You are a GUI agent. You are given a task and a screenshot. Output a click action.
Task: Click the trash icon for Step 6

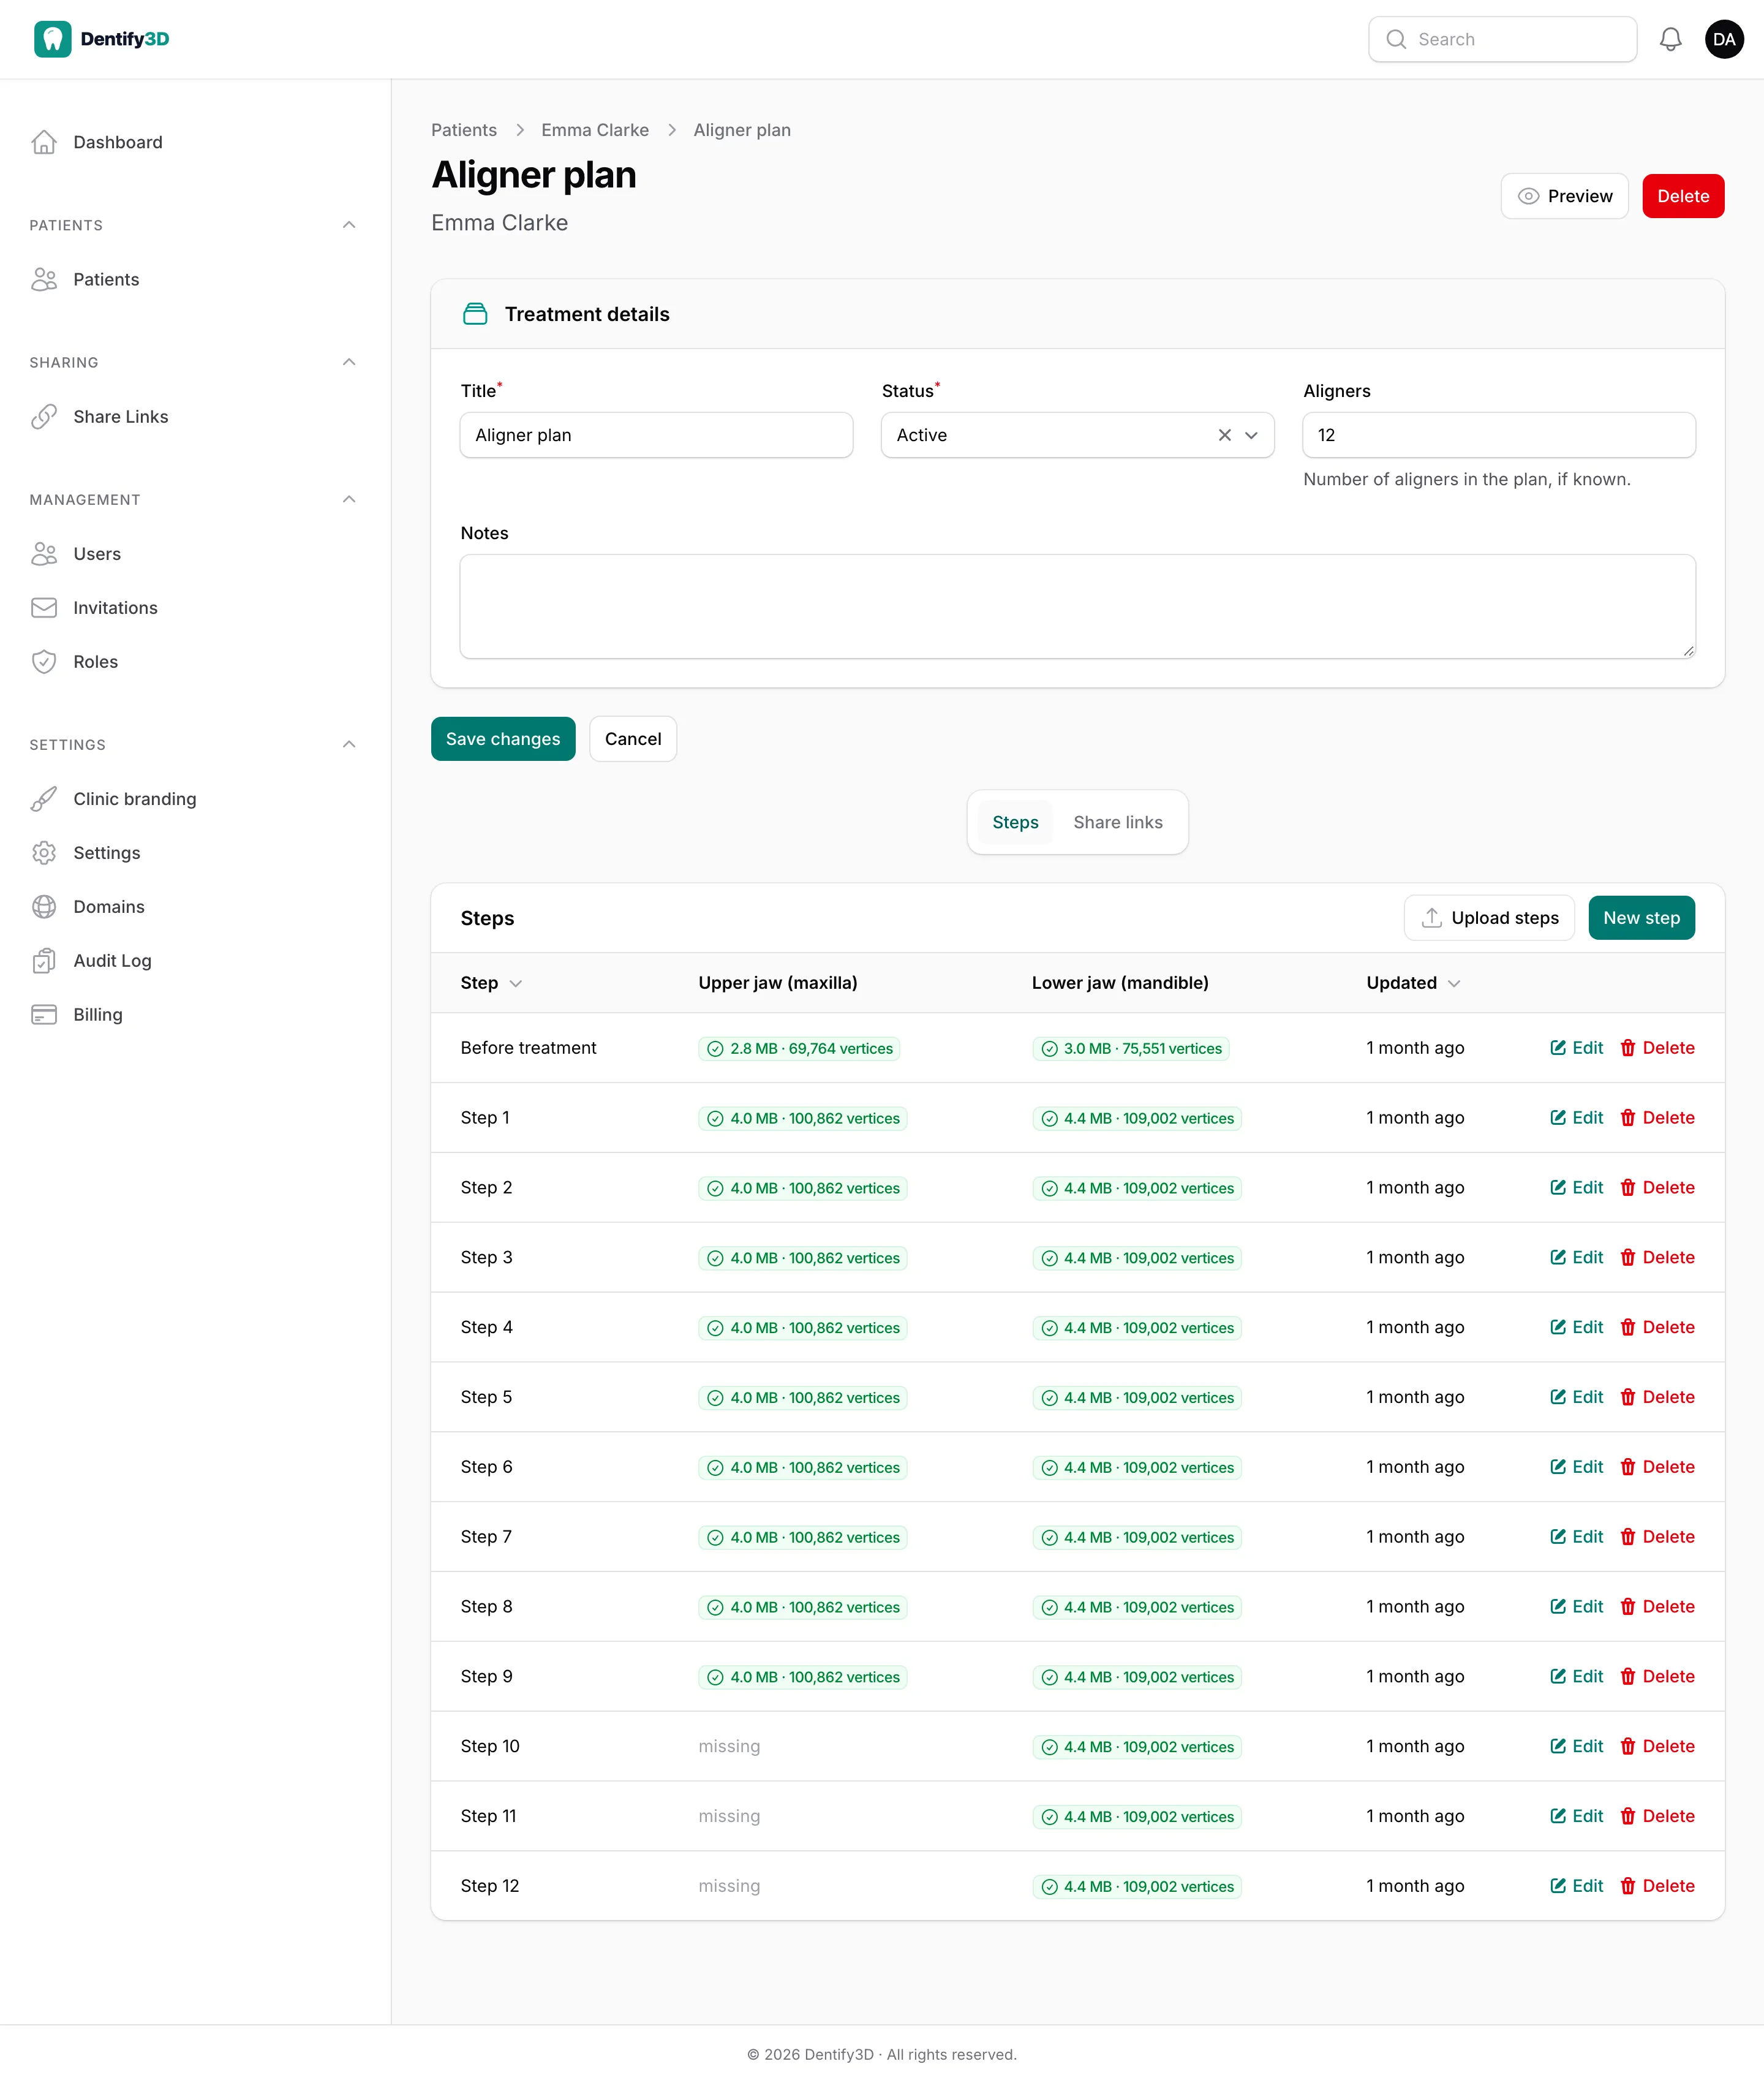1628,1466
